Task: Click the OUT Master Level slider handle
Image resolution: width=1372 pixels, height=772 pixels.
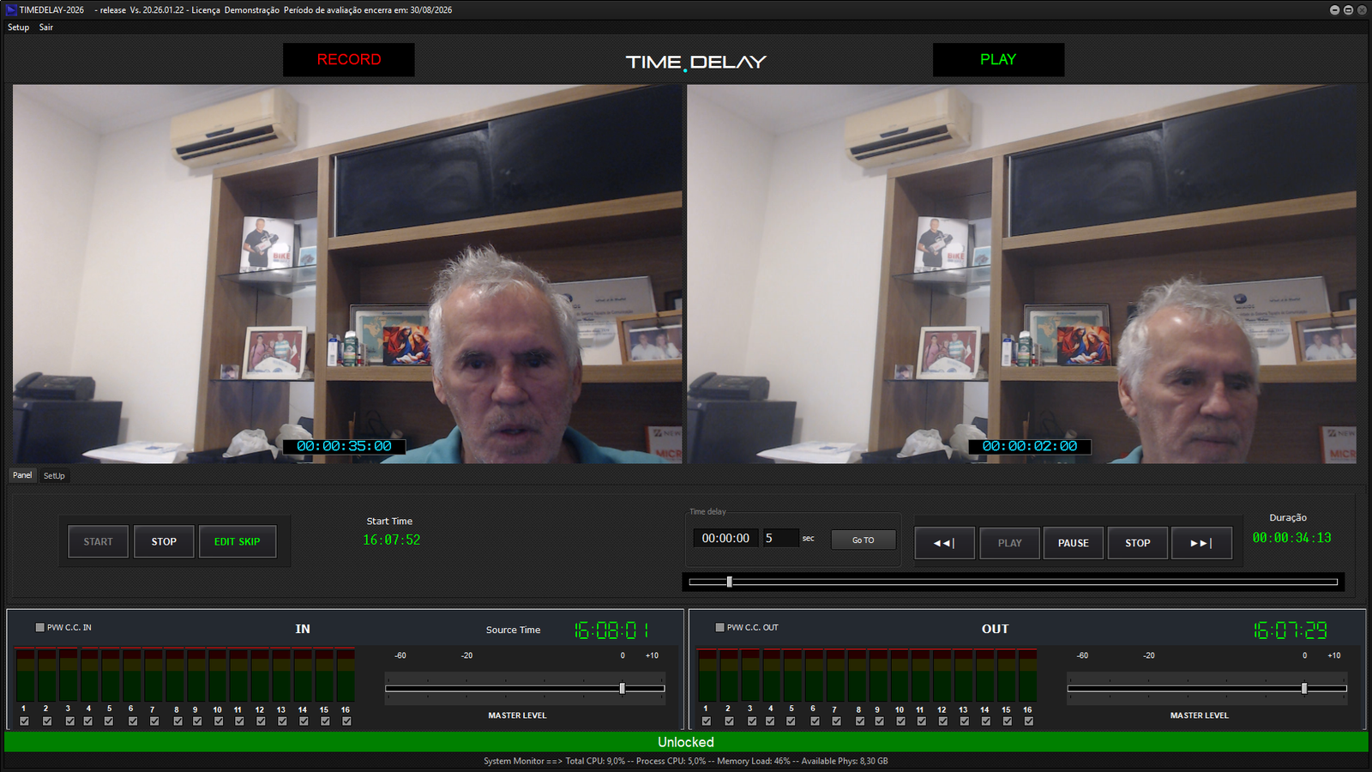Action: click(1304, 688)
